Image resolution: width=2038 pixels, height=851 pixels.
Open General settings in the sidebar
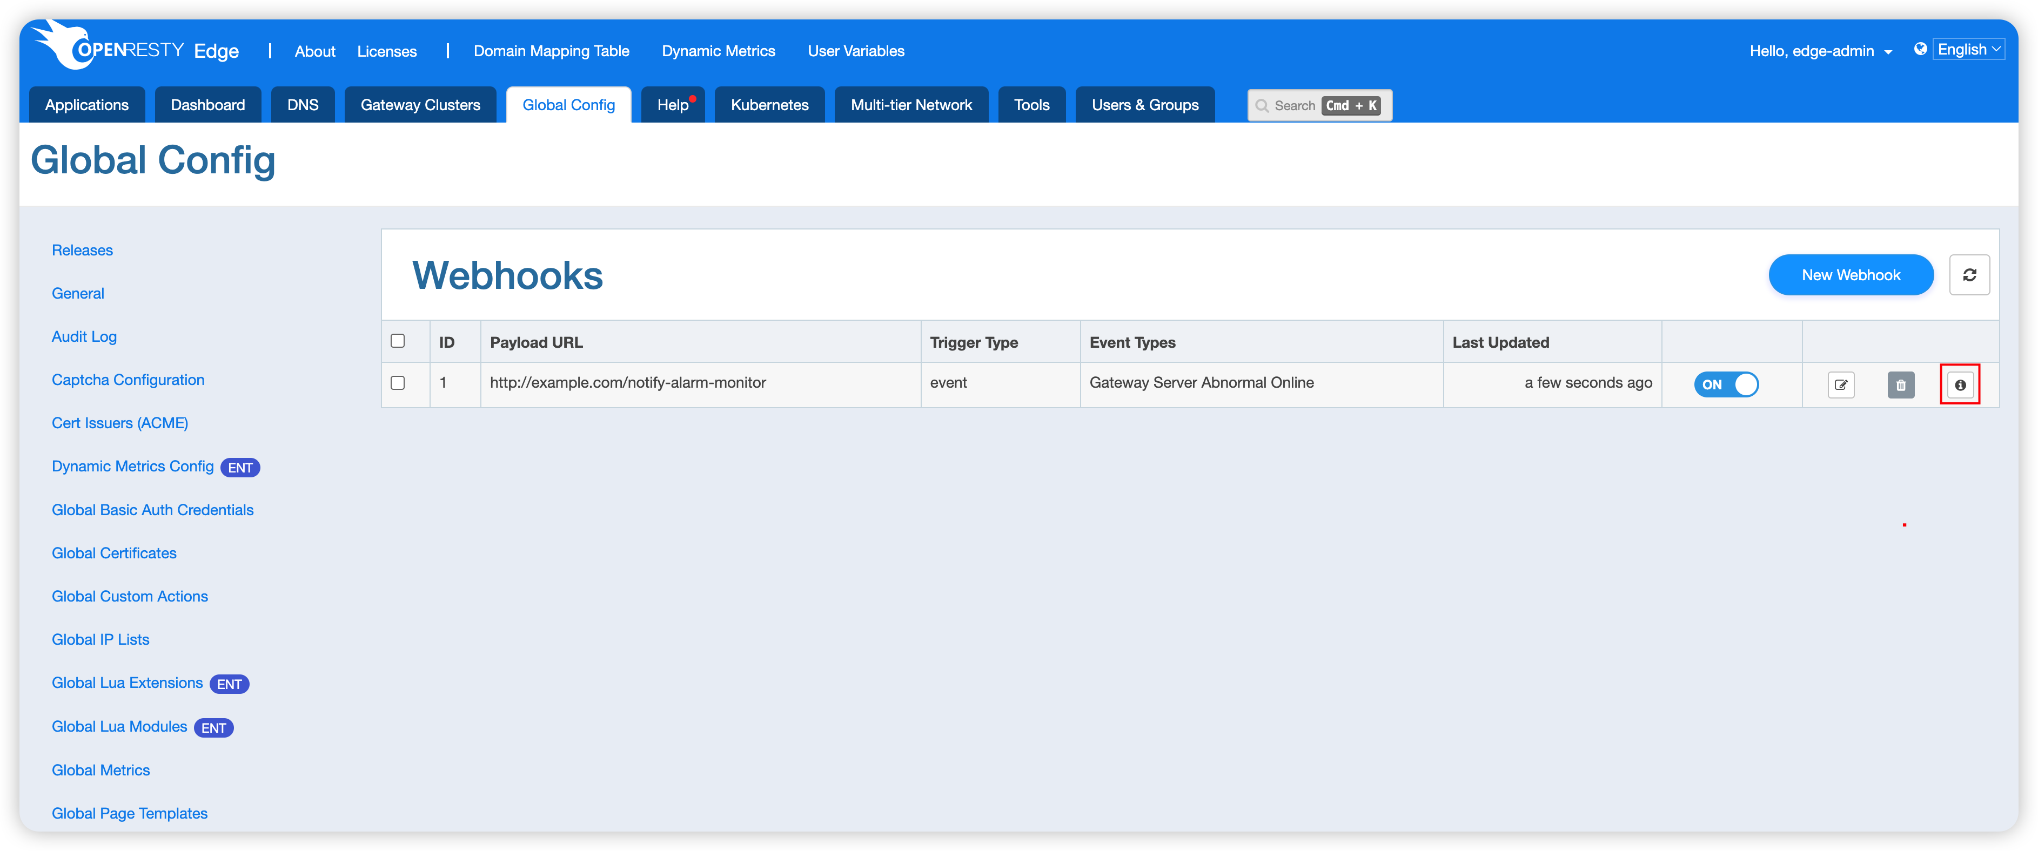(x=78, y=293)
